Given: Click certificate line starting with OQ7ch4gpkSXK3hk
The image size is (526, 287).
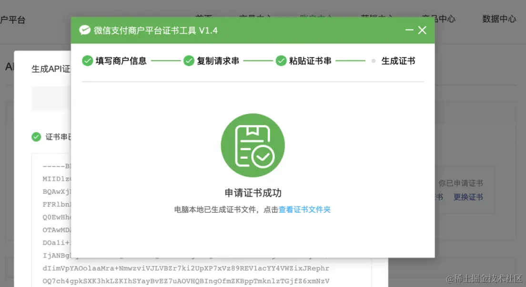Looking at the screenshot, I should click(186, 281).
